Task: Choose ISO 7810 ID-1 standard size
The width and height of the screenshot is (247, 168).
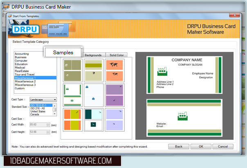Action: coord(41,105)
